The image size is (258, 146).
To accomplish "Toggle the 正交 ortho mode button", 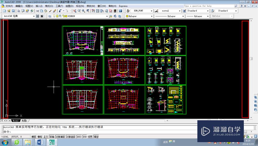I will tap(46, 137).
